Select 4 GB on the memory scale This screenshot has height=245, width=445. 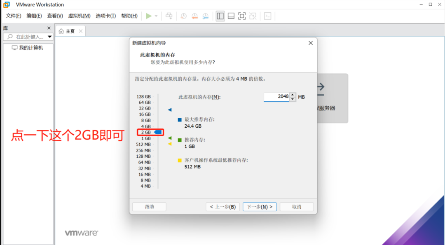pyautogui.click(x=146, y=126)
